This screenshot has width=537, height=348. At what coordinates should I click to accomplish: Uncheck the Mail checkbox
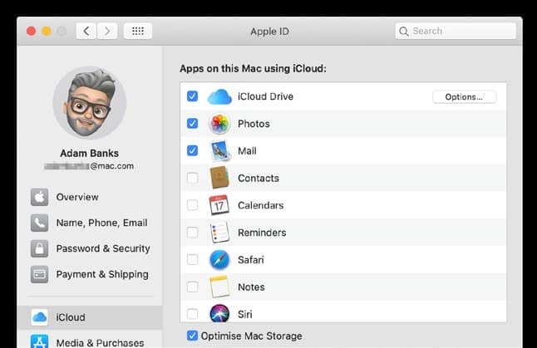[x=193, y=150]
